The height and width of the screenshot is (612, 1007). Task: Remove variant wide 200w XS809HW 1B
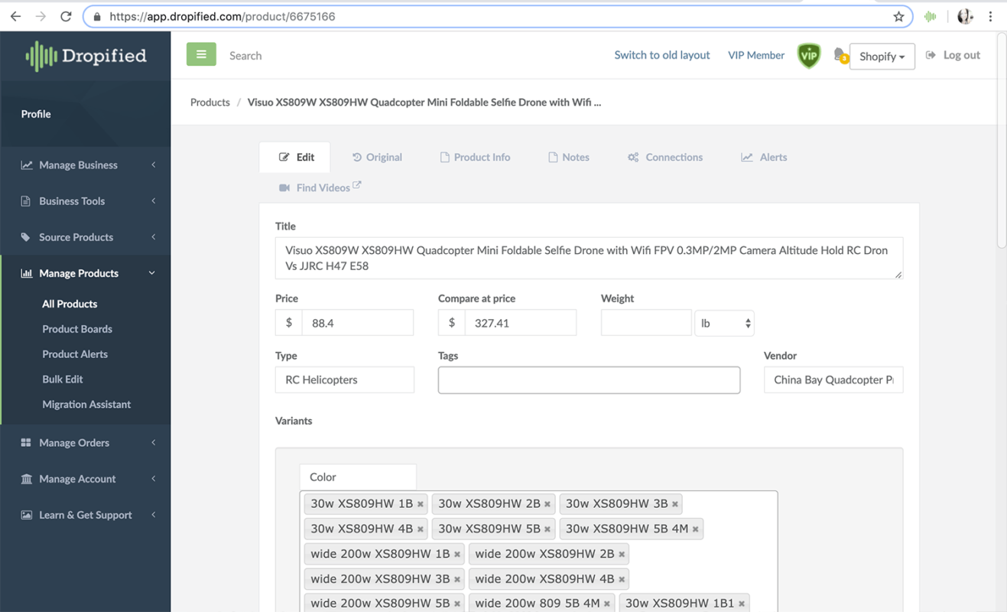pyautogui.click(x=457, y=555)
